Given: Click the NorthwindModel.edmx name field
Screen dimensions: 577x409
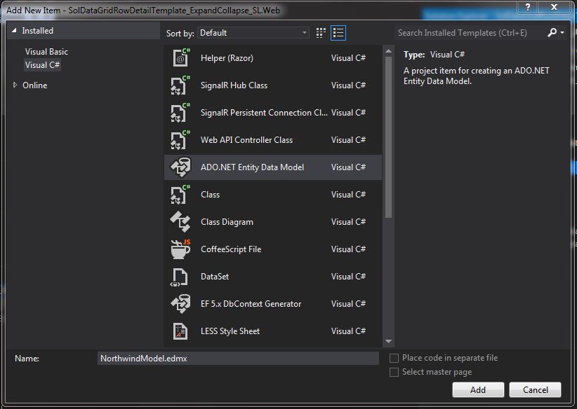Looking at the screenshot, I should pos(239,358).
